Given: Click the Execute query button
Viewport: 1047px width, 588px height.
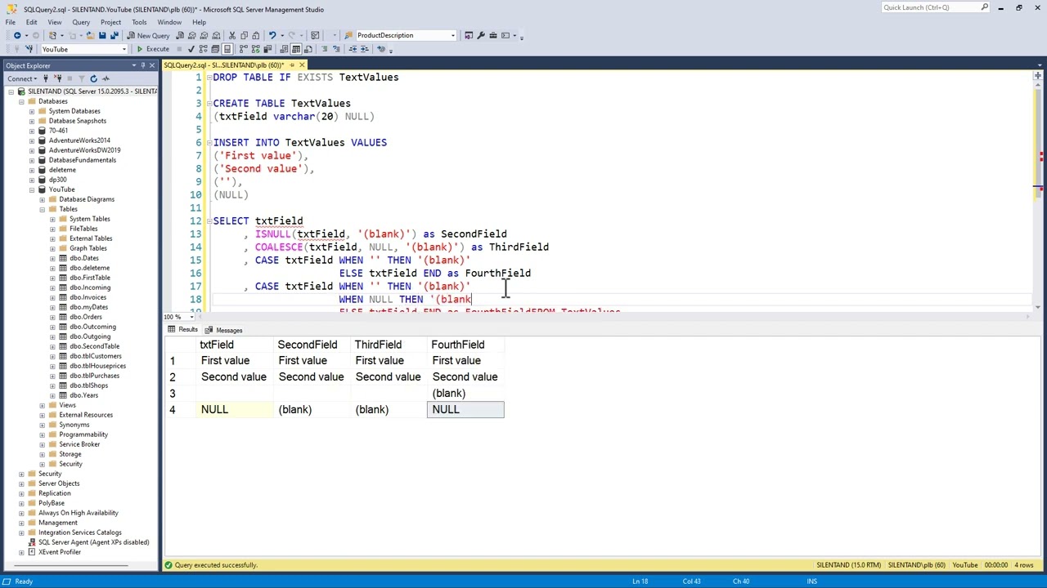Looking at the screenshot, I should click(x=153, y=49).
